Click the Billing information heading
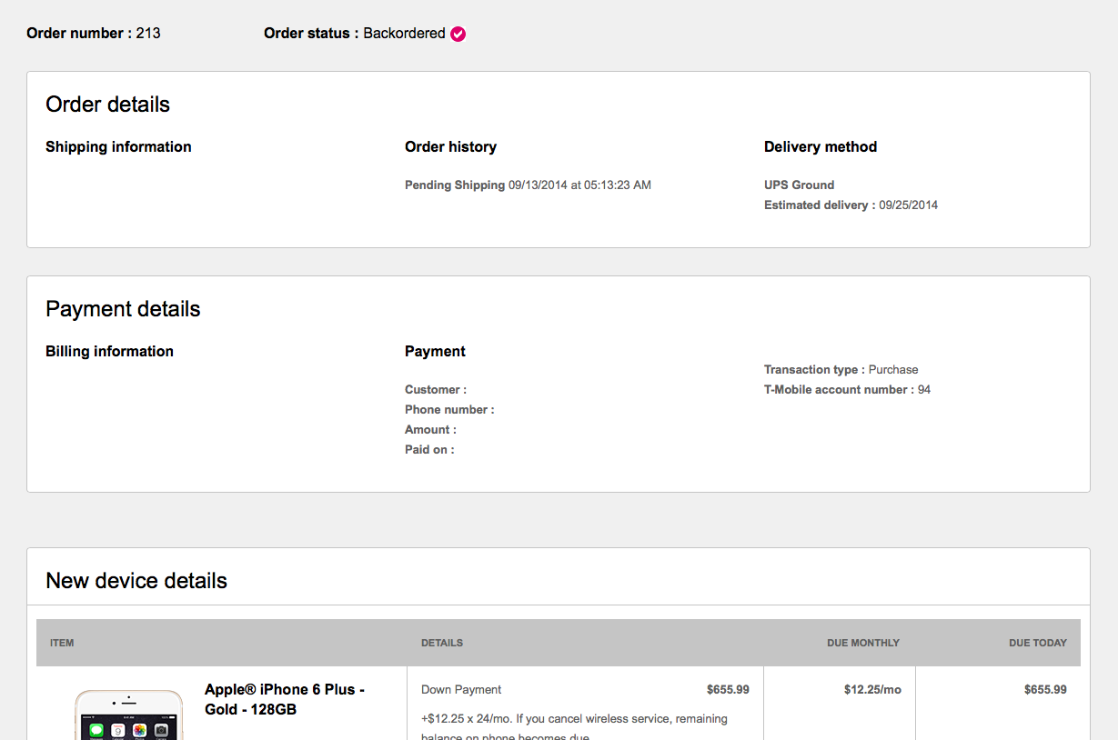This screenshot has width=1118, height=740. click(x=109, y=352)
